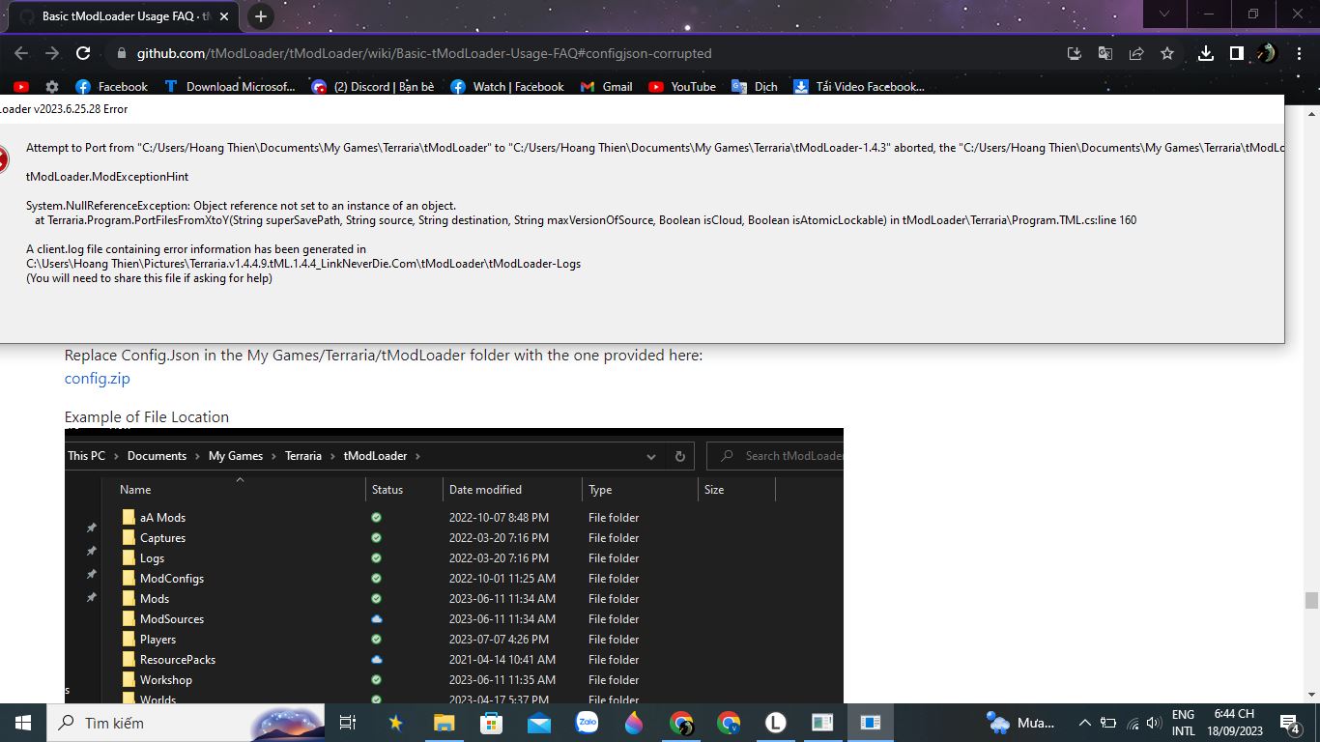
Task: Click the settings gear on bookmarks bar
Action: (x=52, y=86)
